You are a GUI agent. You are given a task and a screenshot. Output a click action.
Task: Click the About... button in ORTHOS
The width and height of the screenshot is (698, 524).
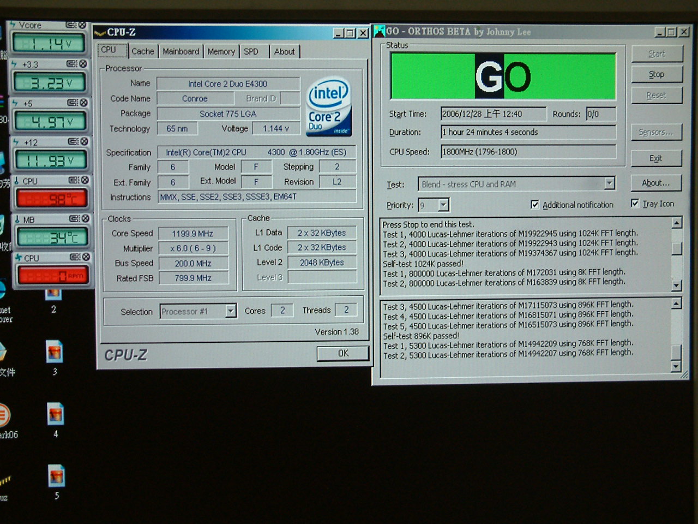(x=656, y=183)
